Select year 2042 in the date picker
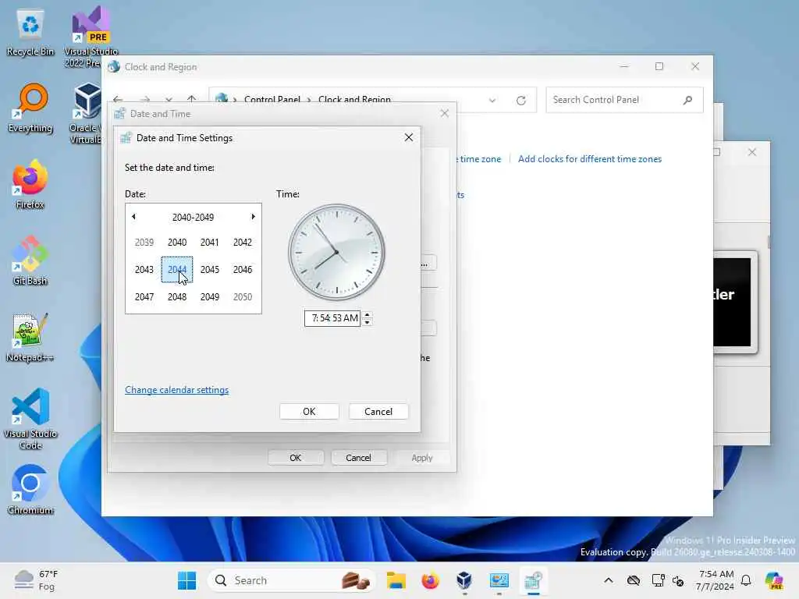This screenshot has height=599, width=799. tap(243, 243)
